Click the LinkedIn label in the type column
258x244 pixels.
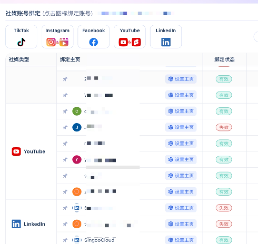click(34, 224)
